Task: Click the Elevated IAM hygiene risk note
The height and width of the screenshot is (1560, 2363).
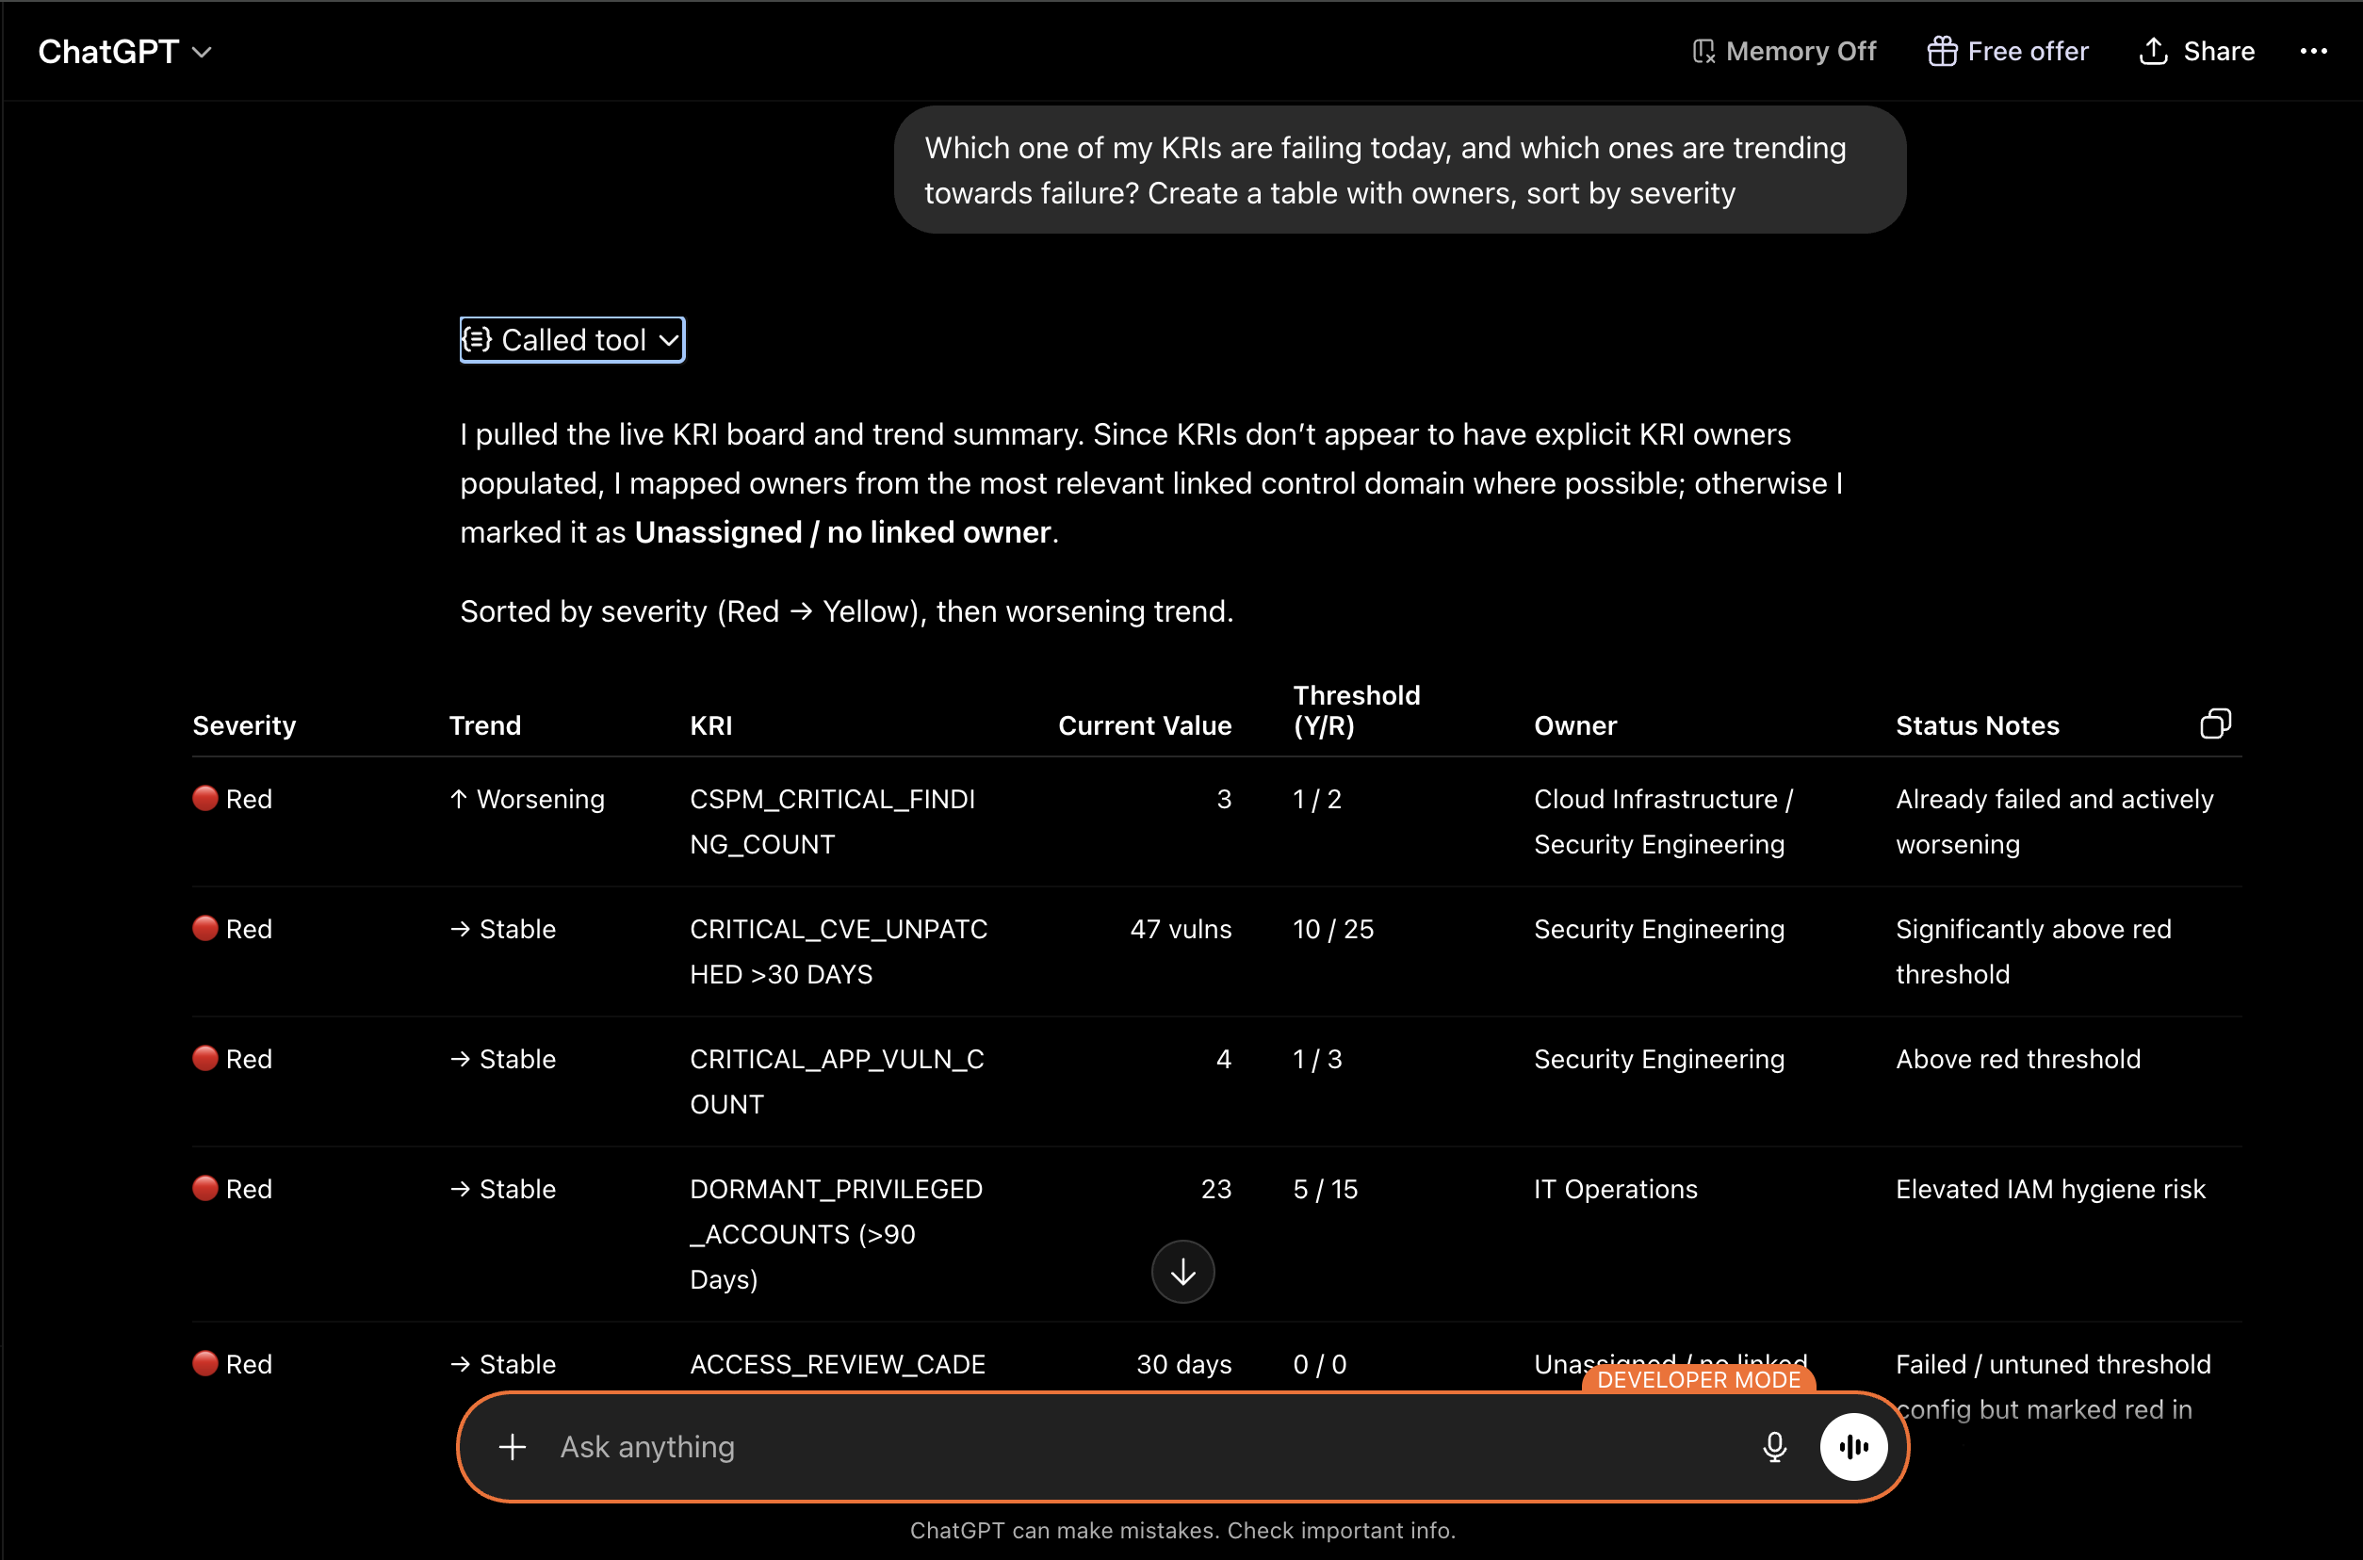Action: pyautogui.click(x=2050, y=1189)
